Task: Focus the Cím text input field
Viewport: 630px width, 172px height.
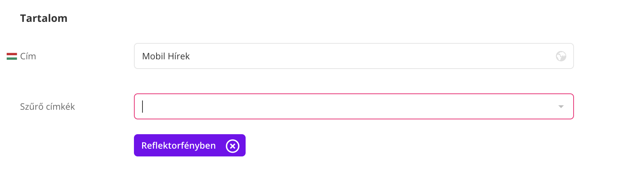Action: tap(334, 56)
